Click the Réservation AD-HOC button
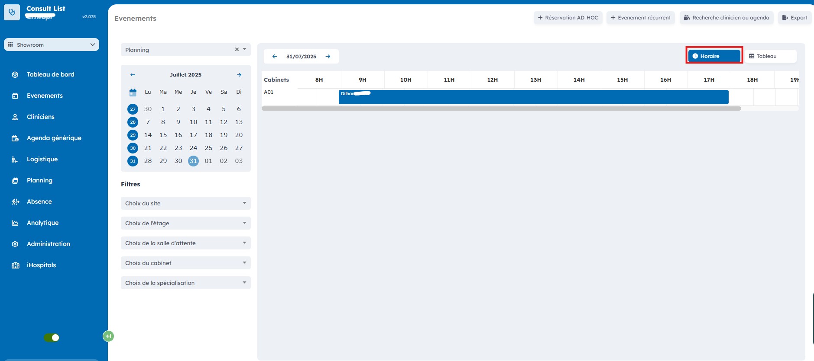Screen dimensions: 814x361 coord(568,18)
